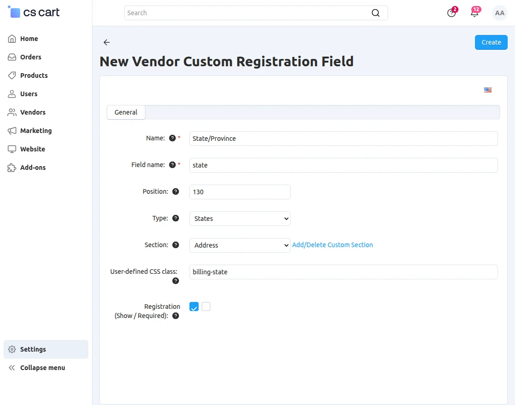Show help tooltip for Type
Viewport: 515px width, 405px height.
tap(176, 218)
